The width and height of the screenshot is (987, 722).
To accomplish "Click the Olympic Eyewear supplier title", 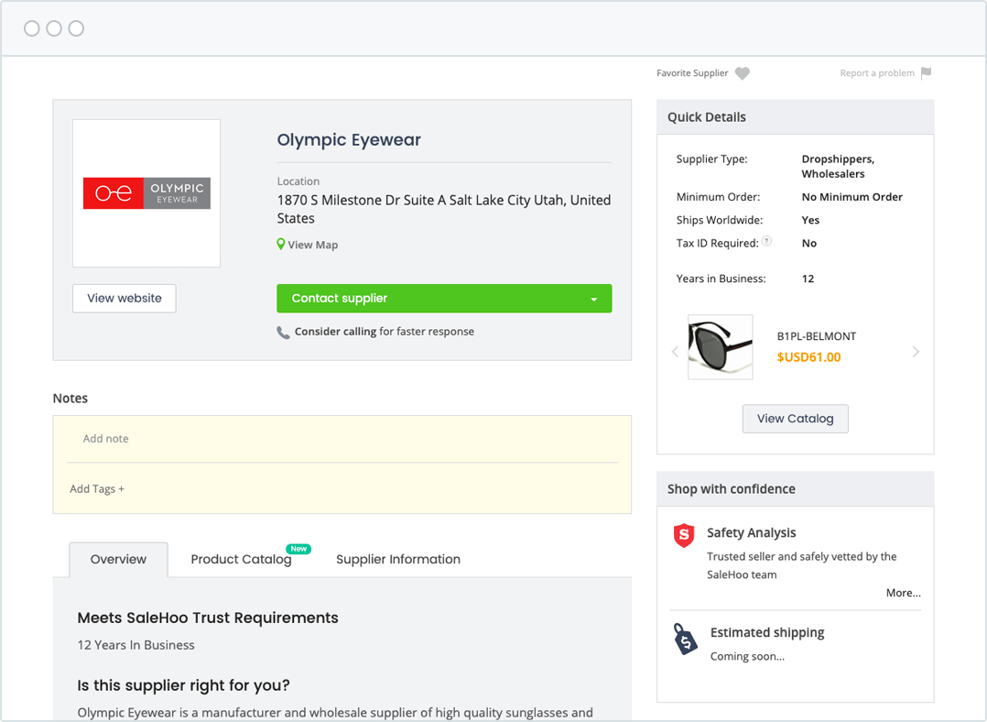I will 349,140.
